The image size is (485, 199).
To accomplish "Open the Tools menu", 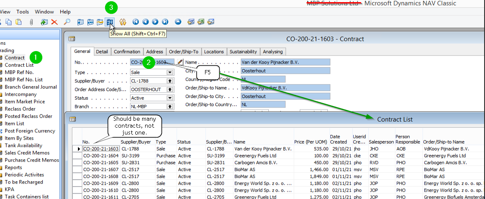I will coord(22,12).
